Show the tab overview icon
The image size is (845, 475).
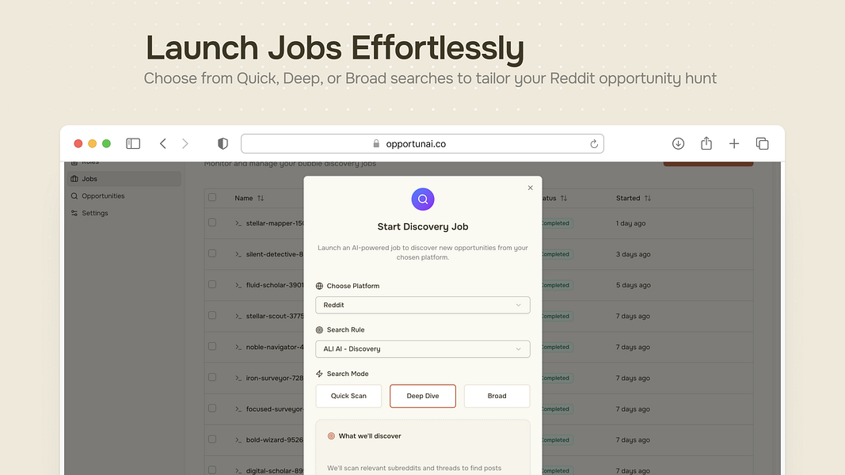762,143
